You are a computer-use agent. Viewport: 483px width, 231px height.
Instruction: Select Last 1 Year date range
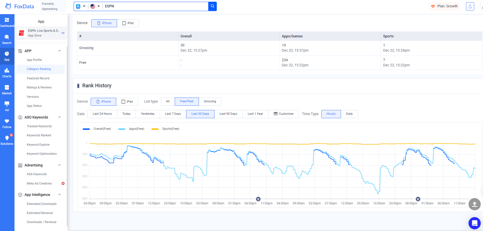click(255, 114)
